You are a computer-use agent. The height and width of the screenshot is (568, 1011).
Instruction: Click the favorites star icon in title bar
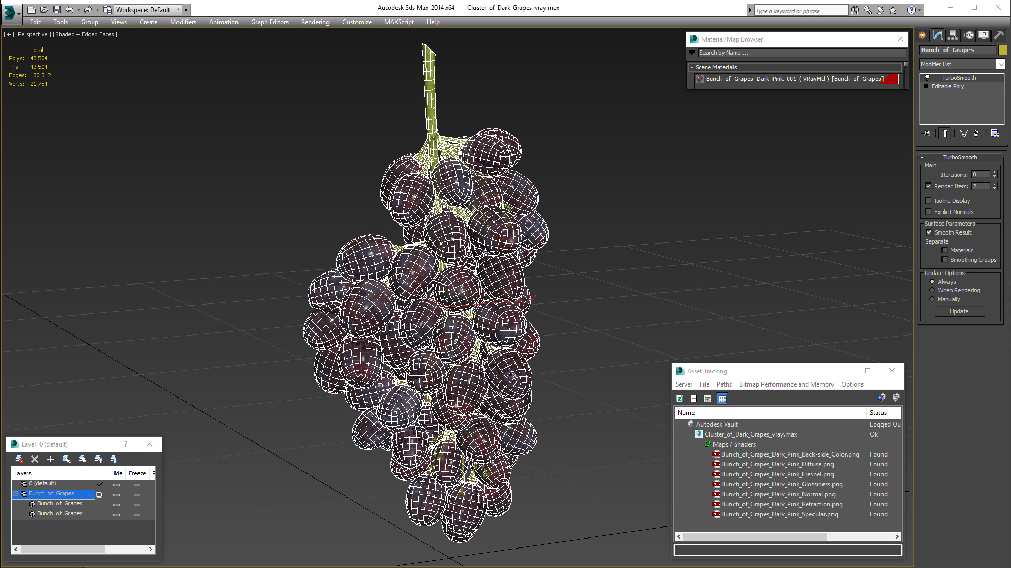coord(893,10)
